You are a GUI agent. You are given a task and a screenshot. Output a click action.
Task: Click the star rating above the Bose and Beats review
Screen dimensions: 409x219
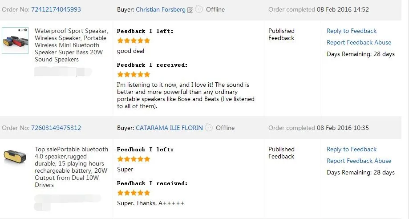pos(134,74)
